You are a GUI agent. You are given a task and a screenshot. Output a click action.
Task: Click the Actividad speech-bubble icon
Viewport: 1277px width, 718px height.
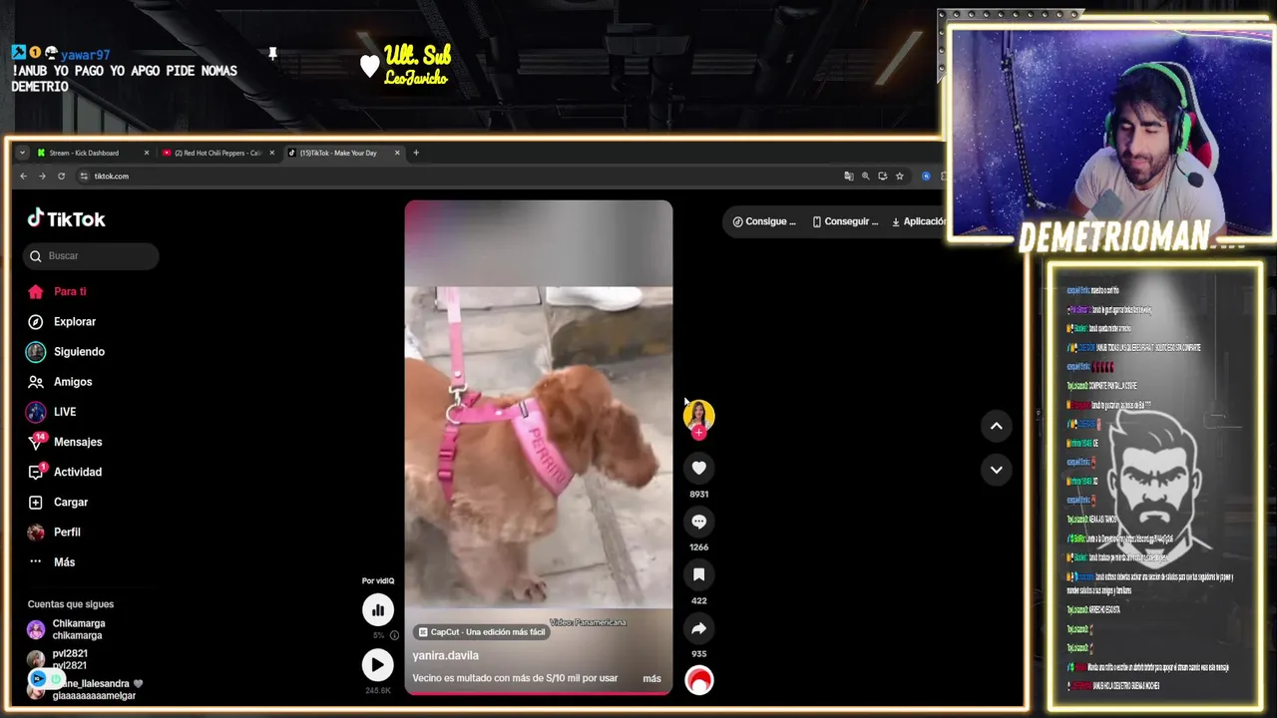[x=36, y=472]
